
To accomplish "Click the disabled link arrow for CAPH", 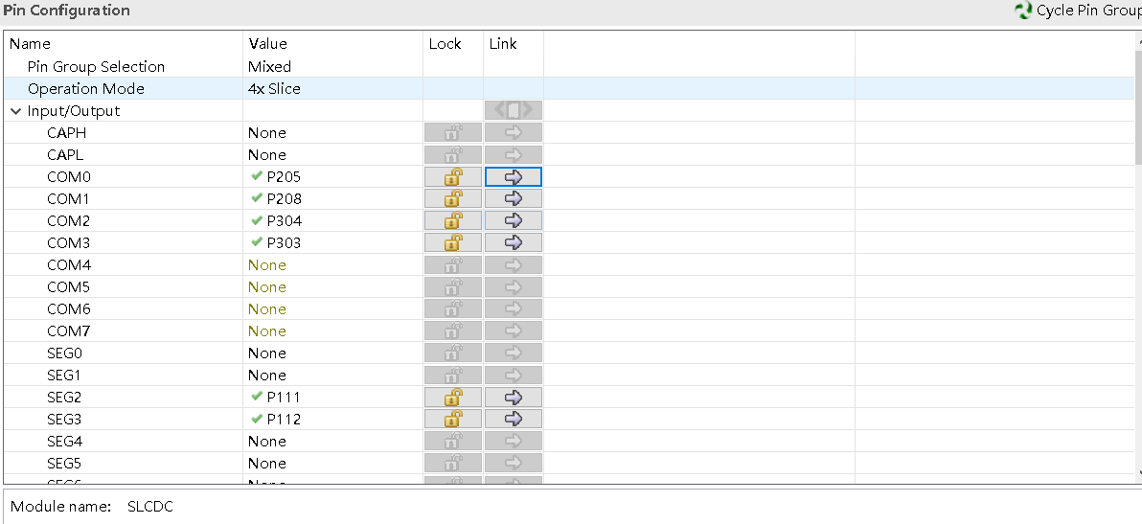I will point(514,132).
